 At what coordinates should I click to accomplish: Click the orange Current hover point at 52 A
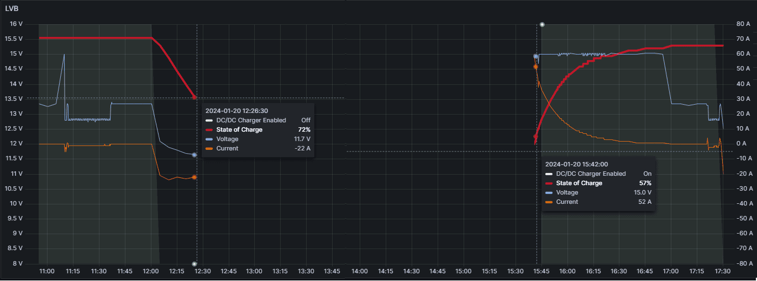click(535, 67)
